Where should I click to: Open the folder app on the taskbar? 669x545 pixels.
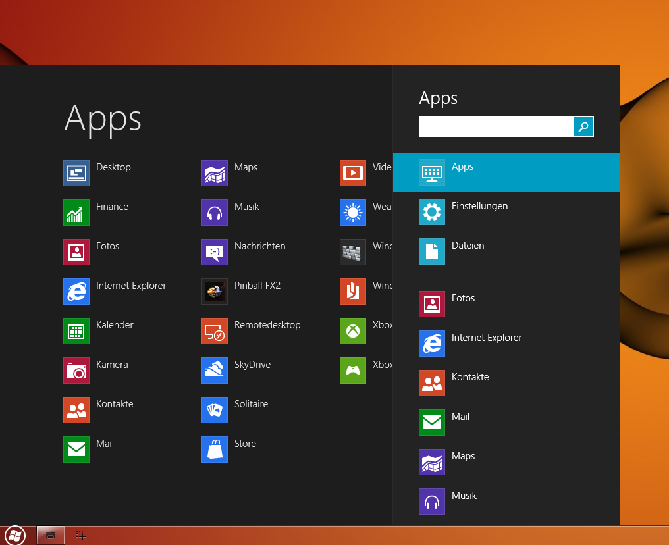point(50,535)
